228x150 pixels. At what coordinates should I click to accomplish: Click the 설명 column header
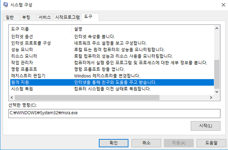[143, 29]
